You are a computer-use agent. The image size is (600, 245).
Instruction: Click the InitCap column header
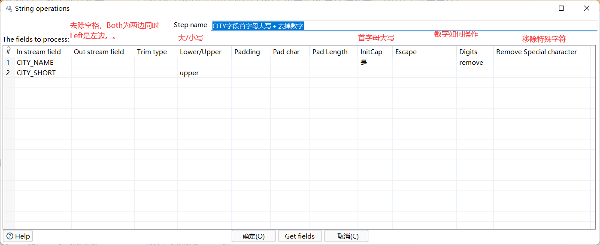pyautogui.click(x=375, y=51)
